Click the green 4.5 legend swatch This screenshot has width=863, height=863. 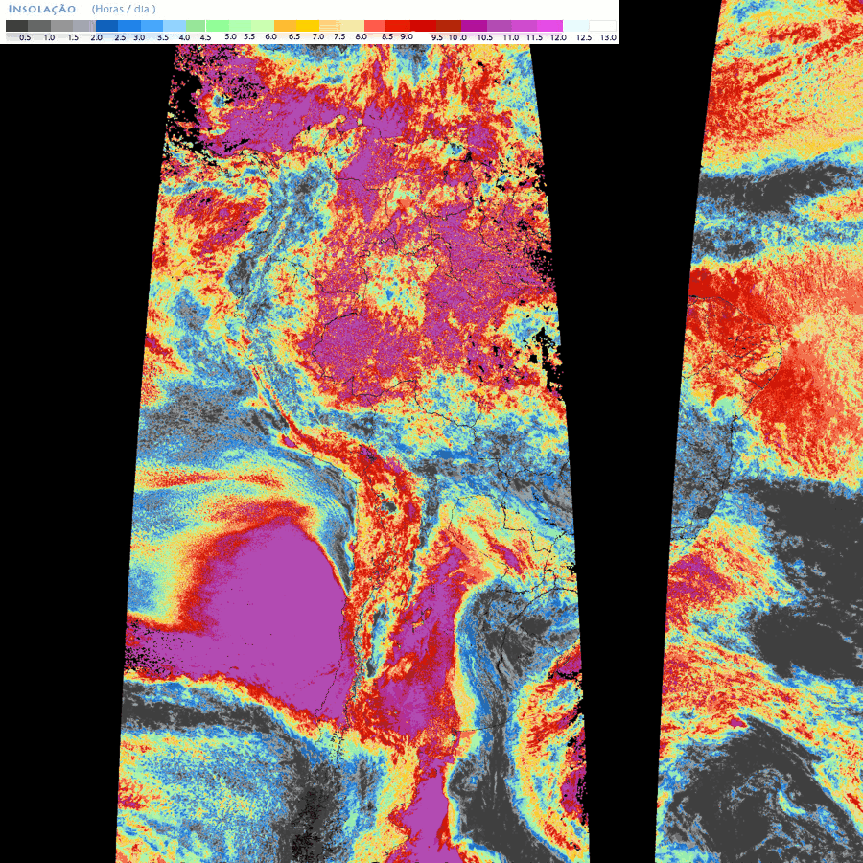click(x=195, y=25)
